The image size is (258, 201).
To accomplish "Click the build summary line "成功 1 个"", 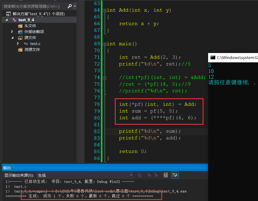I will coord(79,196).
